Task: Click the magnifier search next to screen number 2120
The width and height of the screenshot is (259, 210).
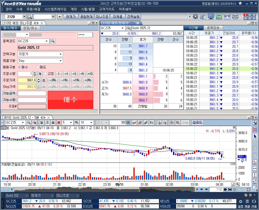Action: tap(30, 17)
